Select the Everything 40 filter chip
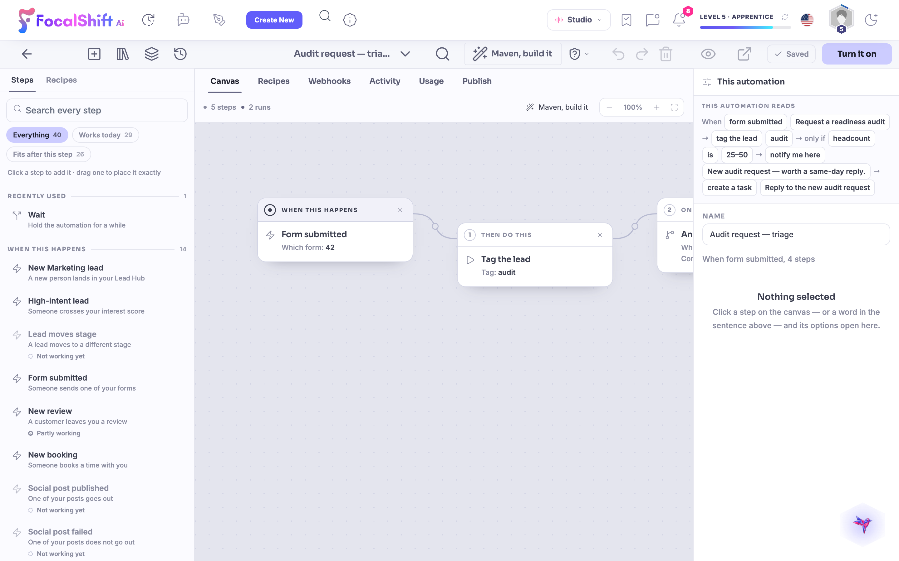Image resolution: width=899 pixels, height=561 pixels. (x=37, y=135)
